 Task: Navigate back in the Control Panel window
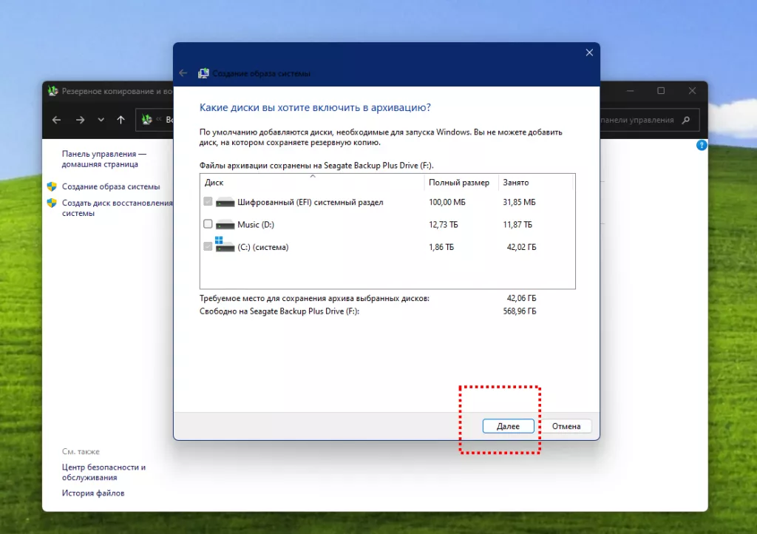click(56, 120)
